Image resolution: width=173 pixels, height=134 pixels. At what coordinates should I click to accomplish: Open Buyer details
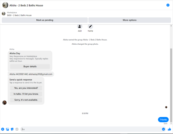30,66
